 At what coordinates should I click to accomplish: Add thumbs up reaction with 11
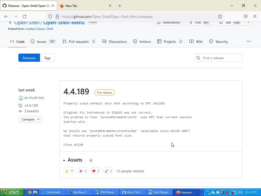pos(69,171)
